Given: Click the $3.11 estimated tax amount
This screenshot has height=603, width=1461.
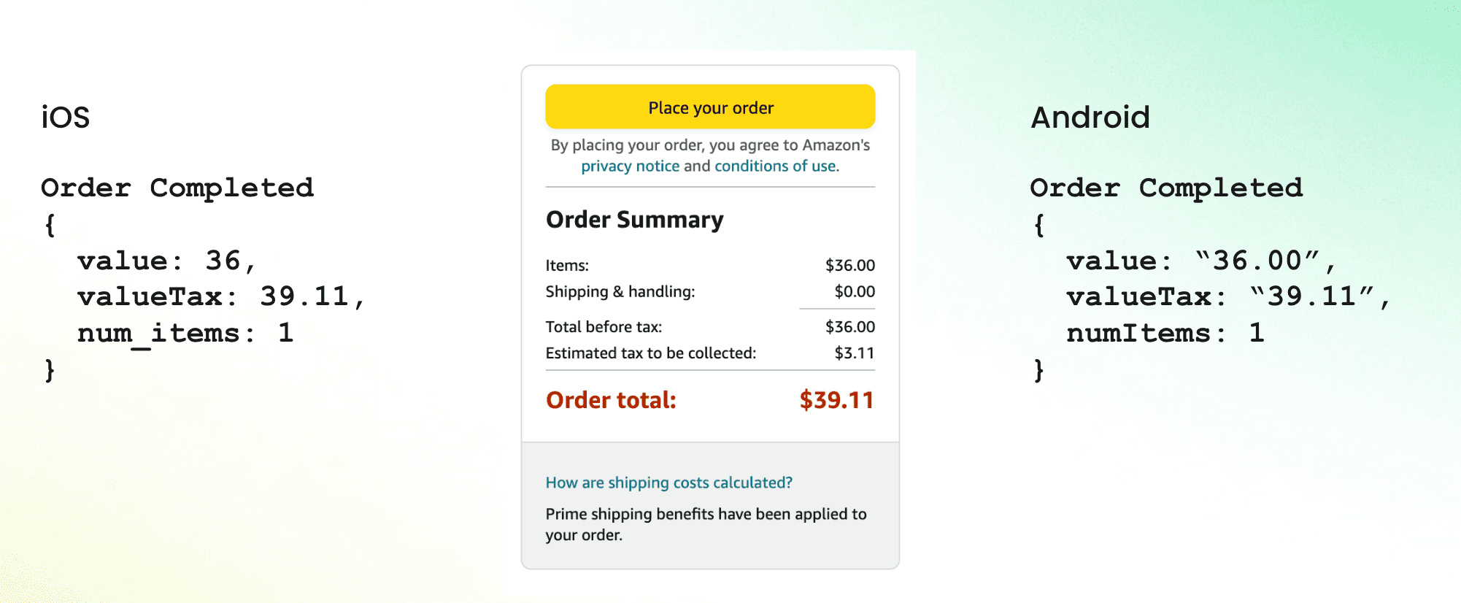Looking at the screenshot, I should tap(855, 353).
